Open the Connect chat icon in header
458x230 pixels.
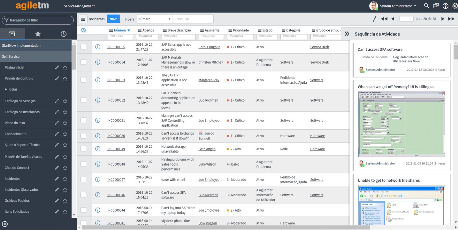(436, 6)
